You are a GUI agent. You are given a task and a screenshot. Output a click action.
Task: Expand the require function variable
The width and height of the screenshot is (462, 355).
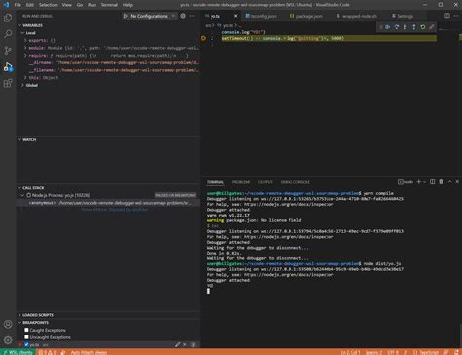pyautogui.click(x=25, y=56)
